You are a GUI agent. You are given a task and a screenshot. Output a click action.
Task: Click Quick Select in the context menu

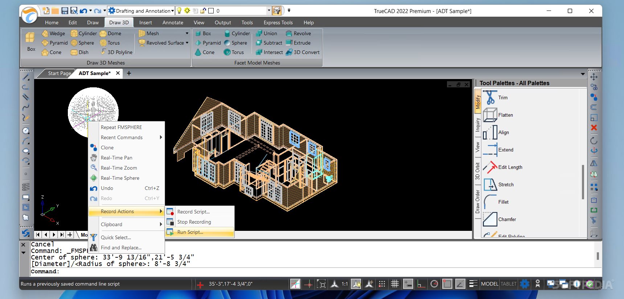(x=126, y=237)
